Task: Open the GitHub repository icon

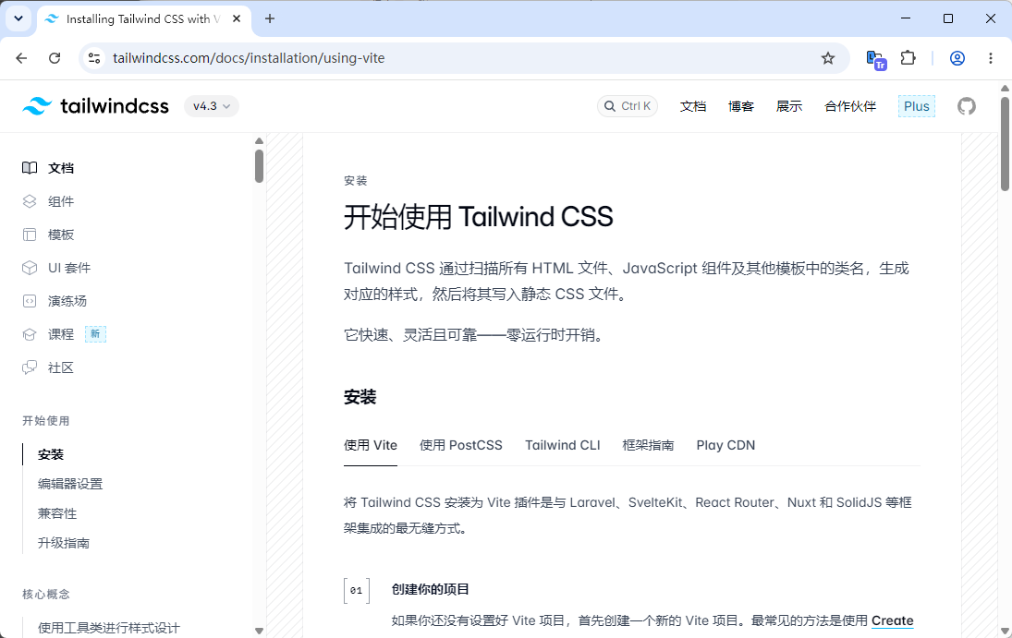Action: 966,106
